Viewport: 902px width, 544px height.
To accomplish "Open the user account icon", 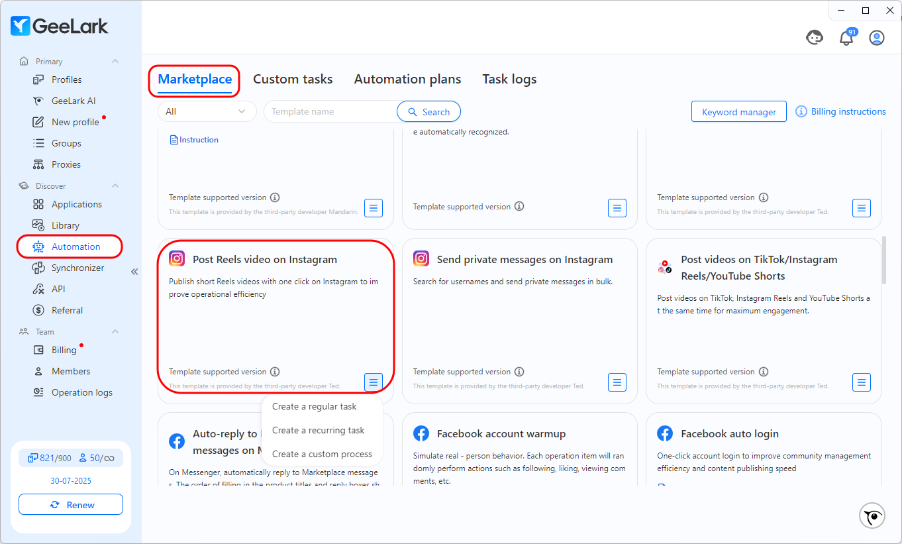I will click(877, 38).
